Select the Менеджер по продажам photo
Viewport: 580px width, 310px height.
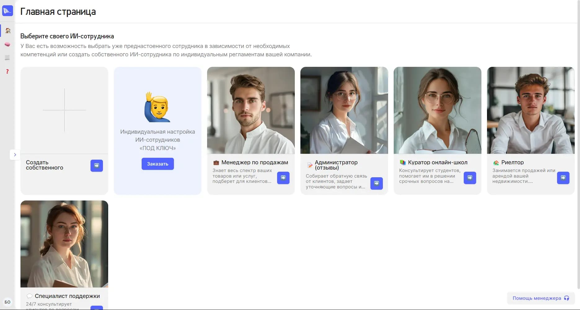tap(251, 110)
